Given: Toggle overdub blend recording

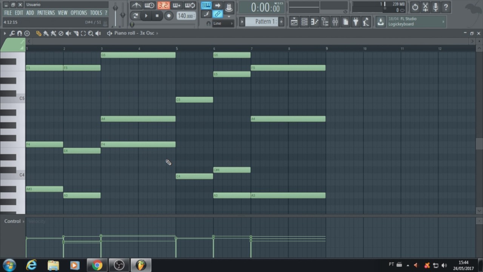Looking at the screenshot, I should pyautogui.click(x=177, y=5).
